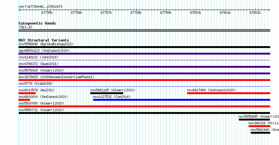Open the nsv5861440 variant label
279x145 pixels.
tap(265, 130)
